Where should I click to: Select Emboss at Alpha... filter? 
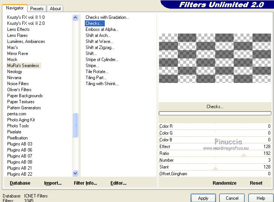102,29
